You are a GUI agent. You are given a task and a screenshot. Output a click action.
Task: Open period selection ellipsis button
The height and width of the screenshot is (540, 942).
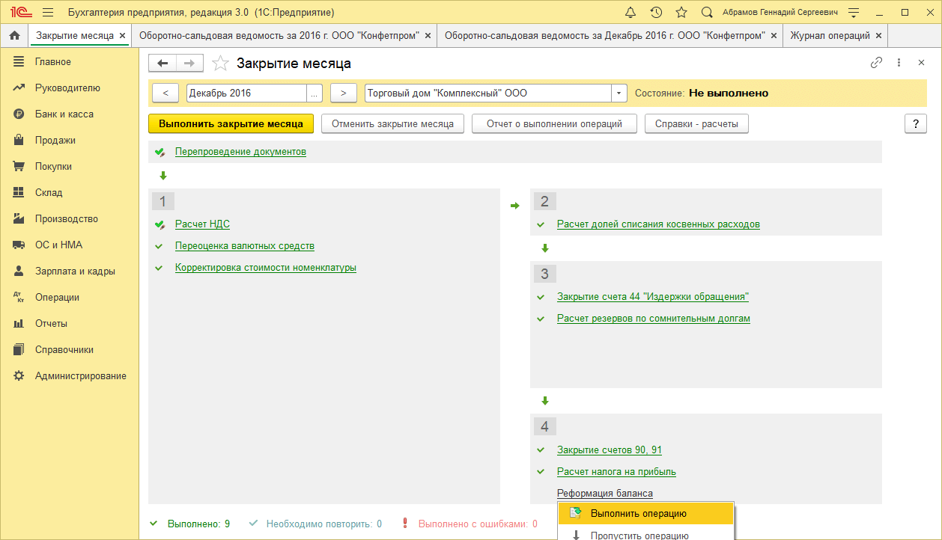coord(314,93)
